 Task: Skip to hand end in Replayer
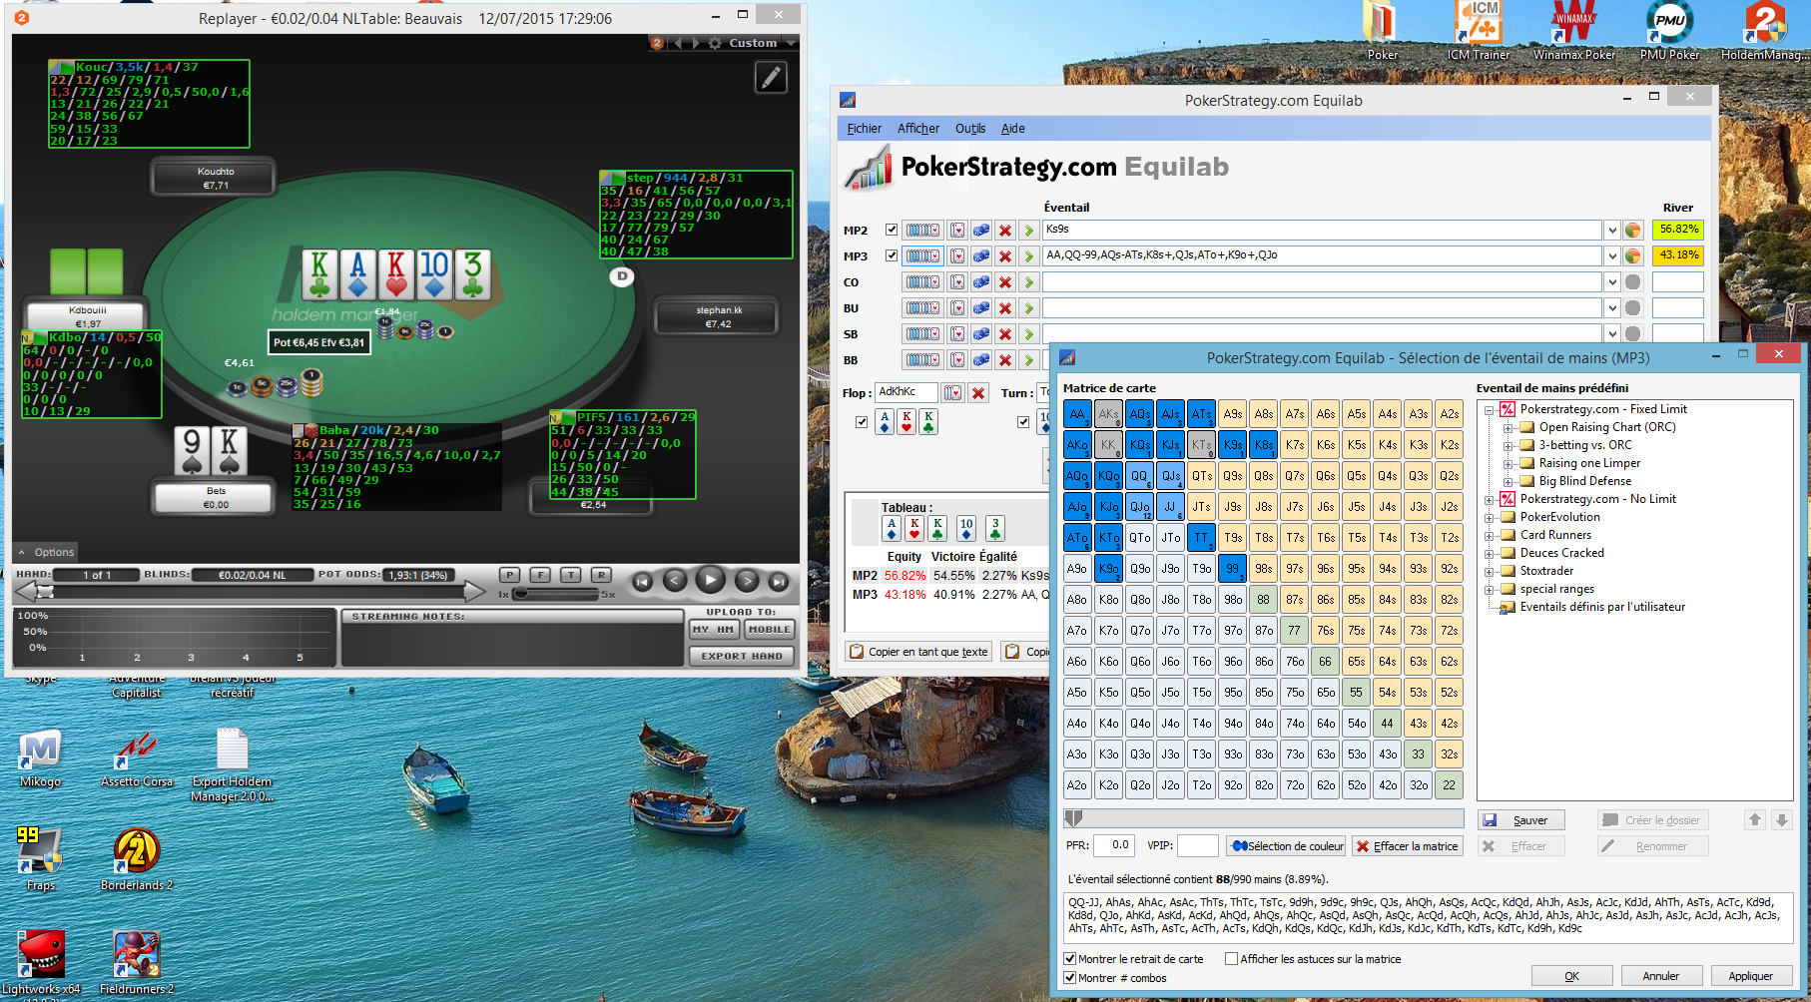click(x=779, y=581)
